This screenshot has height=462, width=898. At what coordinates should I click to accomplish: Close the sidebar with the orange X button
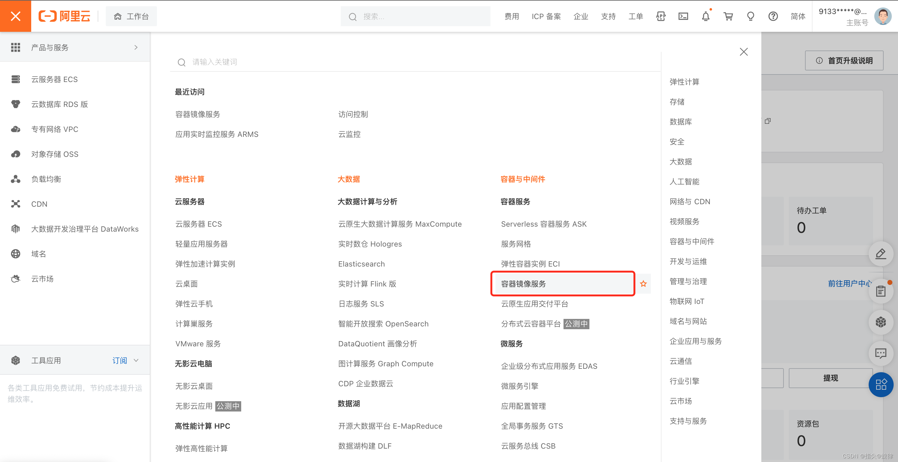(x=15, y=16)
